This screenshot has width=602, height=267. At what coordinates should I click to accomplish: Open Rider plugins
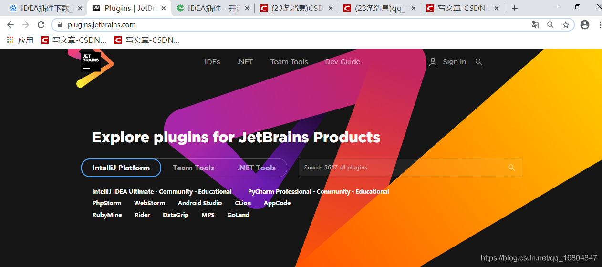142,215
